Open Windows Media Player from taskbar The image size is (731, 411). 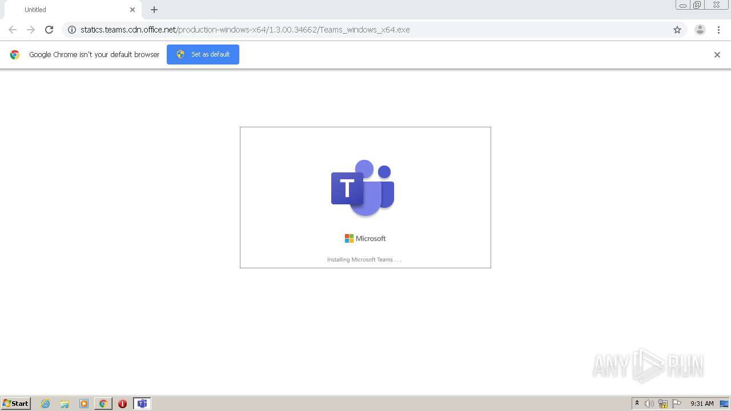pyautogui.click(x=84, y=404)
